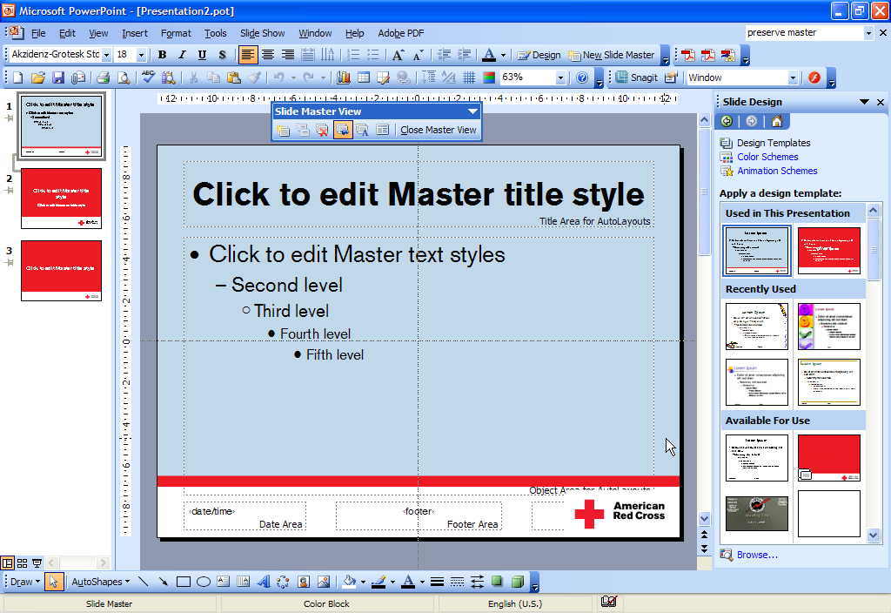The width and height of the screenshot is (891, 613).
Task: Toggle Color/Grayscale view icon
Action: click(489, 77)
